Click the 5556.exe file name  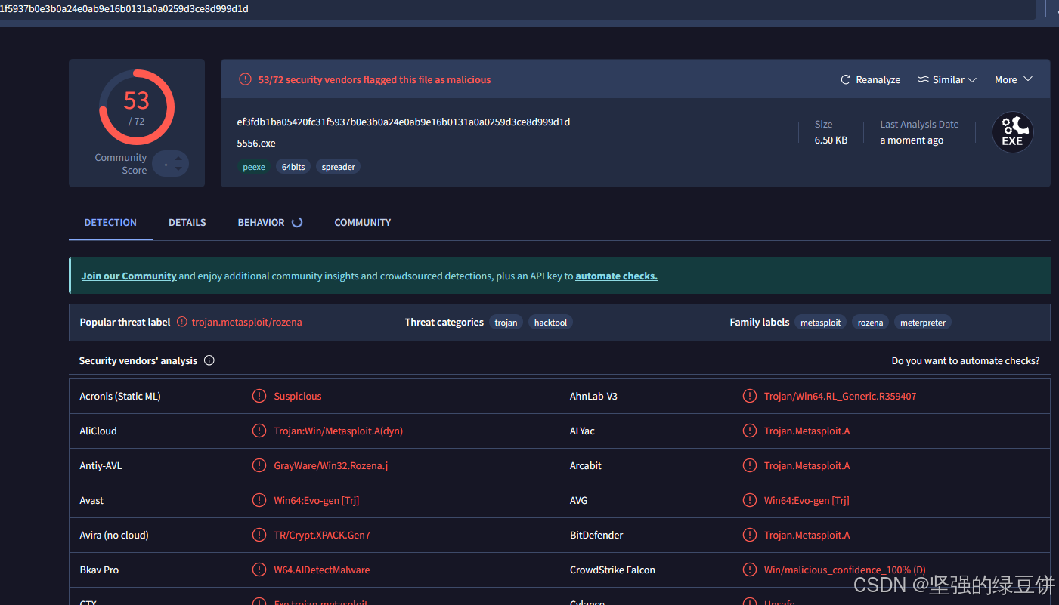256,143
